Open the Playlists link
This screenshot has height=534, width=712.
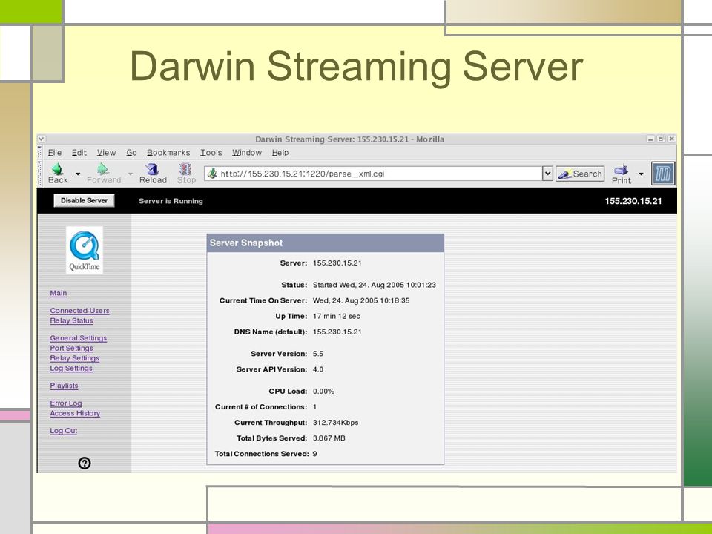coord(64,386)
